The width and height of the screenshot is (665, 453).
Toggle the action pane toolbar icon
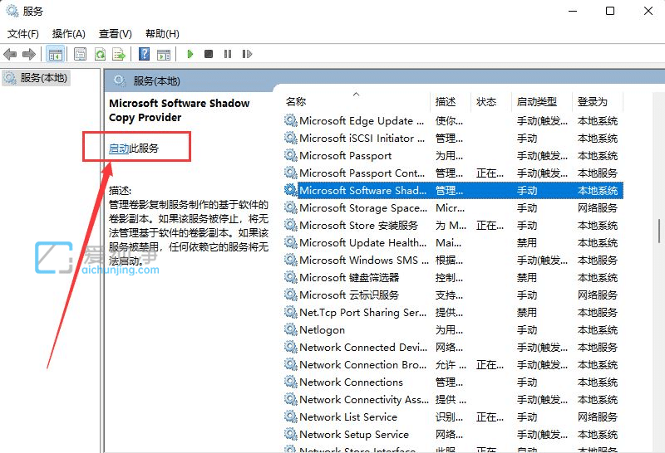pyautogui.click(x=164, y=54)
